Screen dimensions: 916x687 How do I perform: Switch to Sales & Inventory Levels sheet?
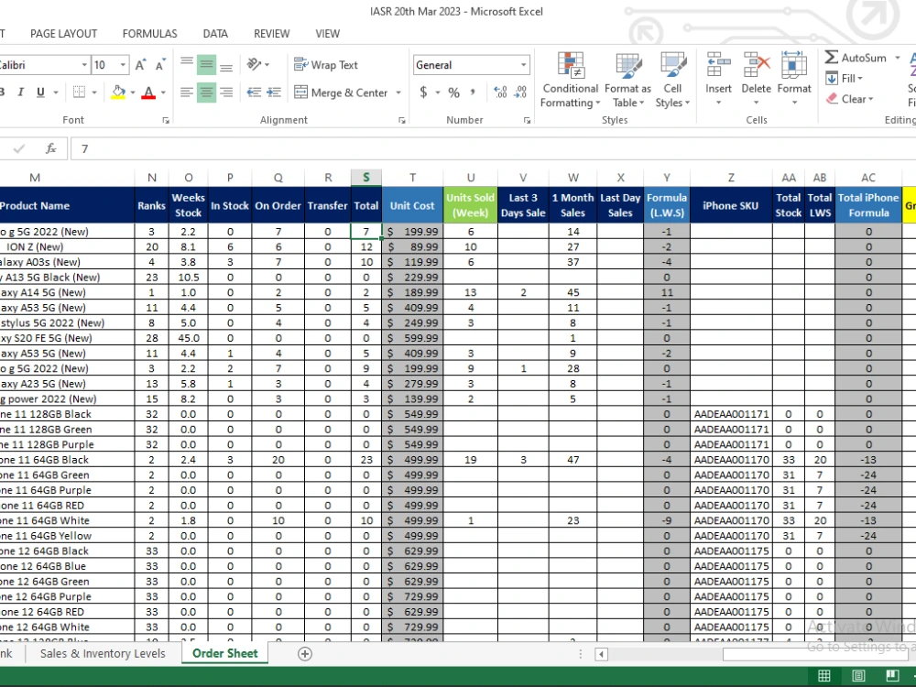[x=103, y=653]
